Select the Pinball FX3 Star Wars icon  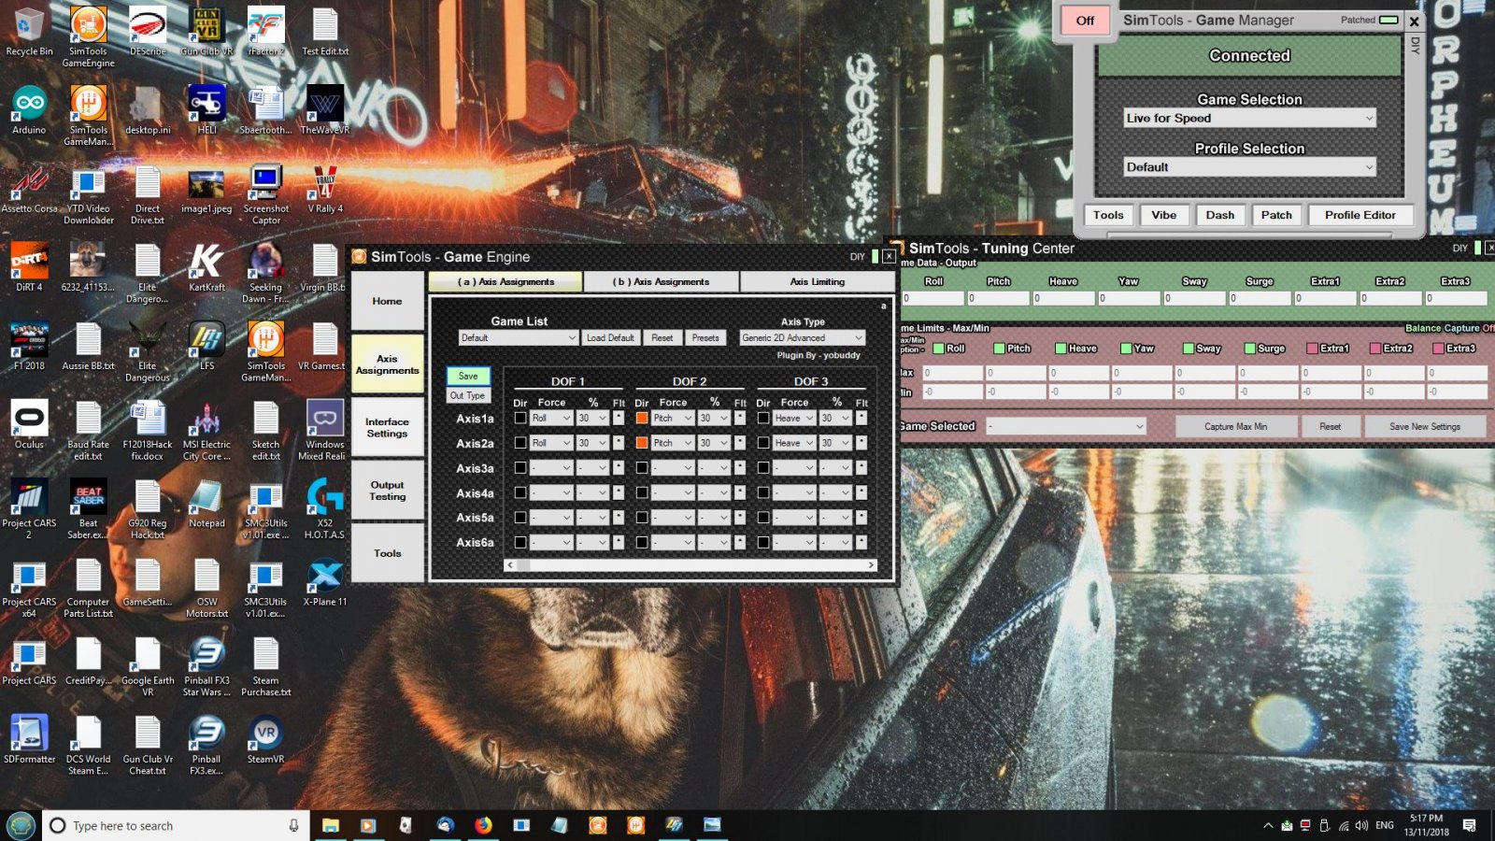click(x=206, y=666)
